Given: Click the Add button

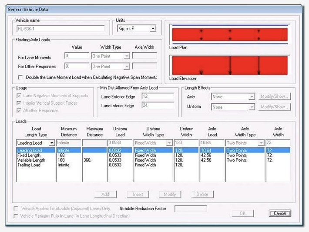Looking at the screenshot, I should tap(105, 194).
